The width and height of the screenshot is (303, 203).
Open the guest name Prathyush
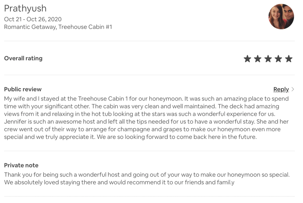click(25, 8)
